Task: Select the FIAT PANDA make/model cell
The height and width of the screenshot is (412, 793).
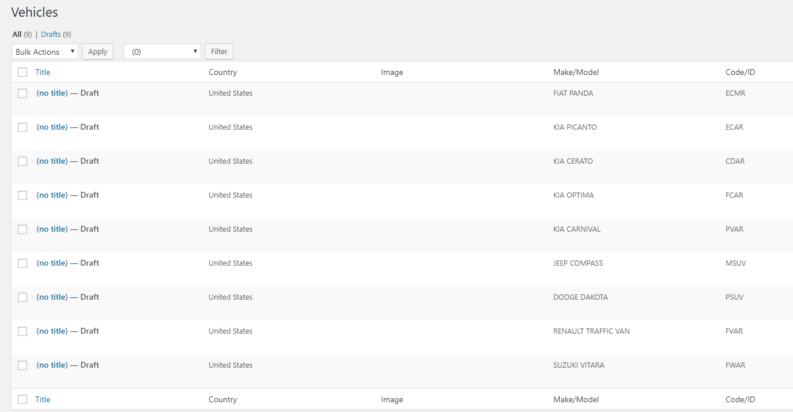Action: coord(573,93)
